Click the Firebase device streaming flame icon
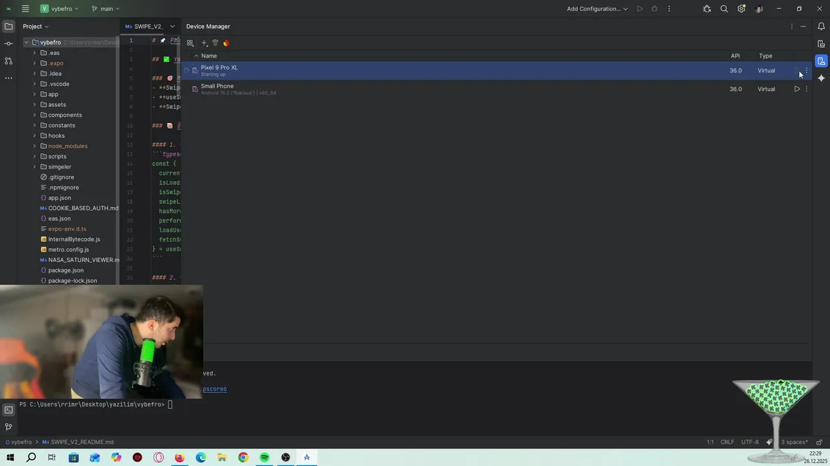The height and width of the screenshot is (466, 830). click(226, 43)
